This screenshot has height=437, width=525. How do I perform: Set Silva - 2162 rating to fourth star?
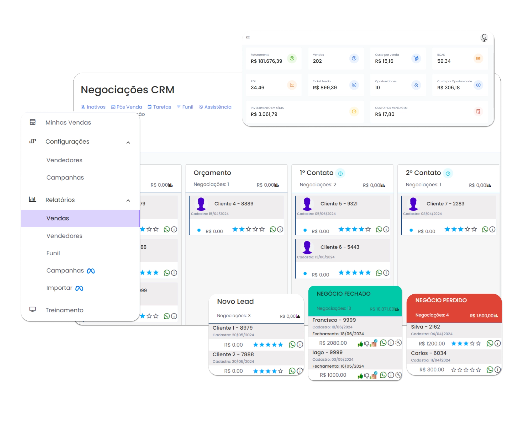(472, 343)
